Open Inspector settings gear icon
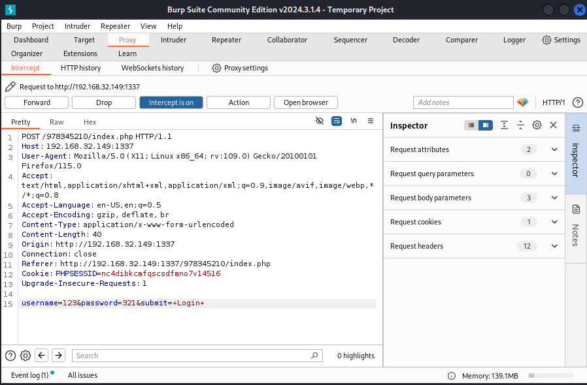This screenshot has width=587, height=385. point(537,125)
